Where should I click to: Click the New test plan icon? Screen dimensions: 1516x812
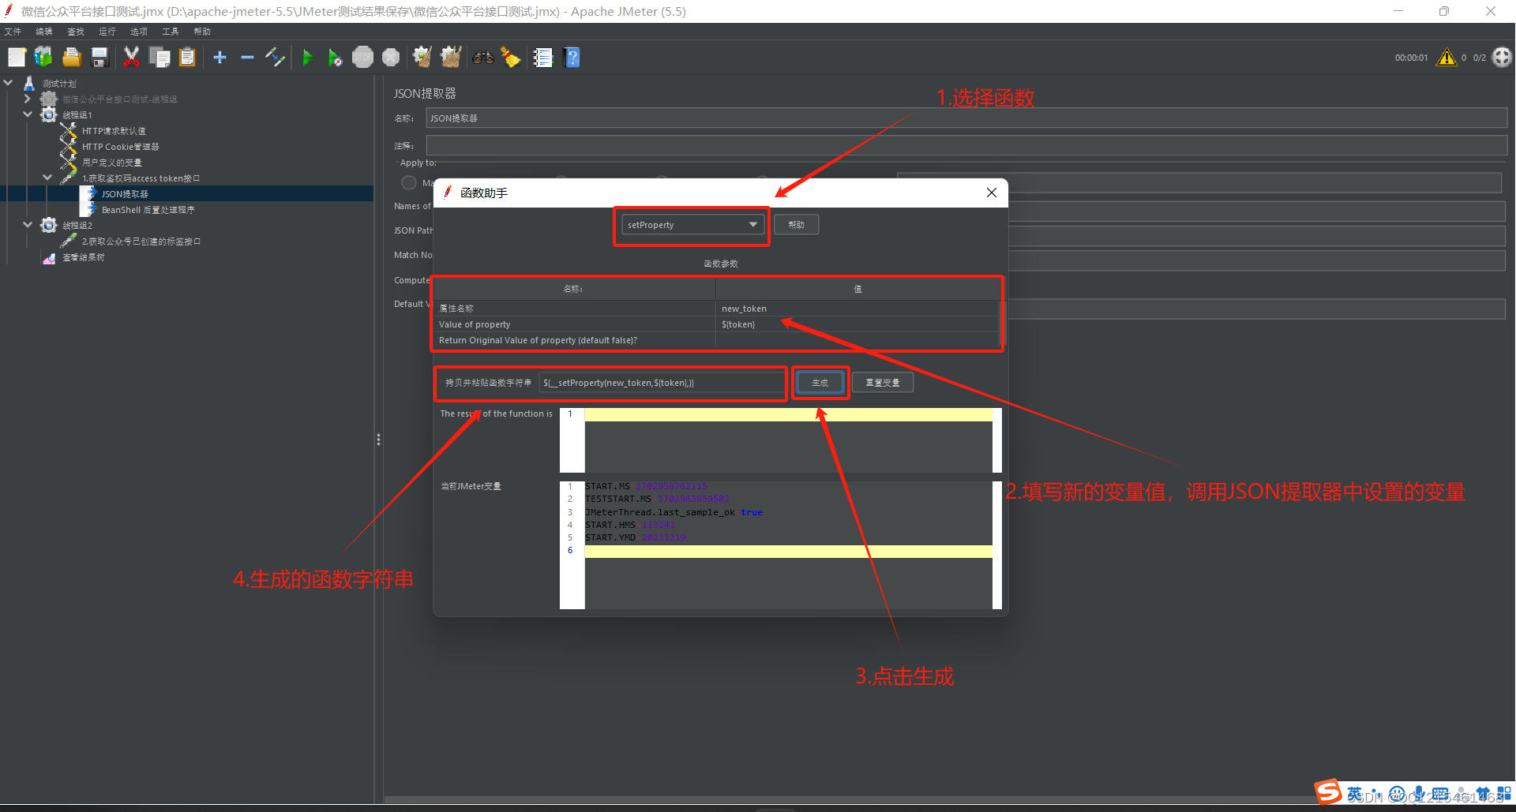click(x=17, y=57)
